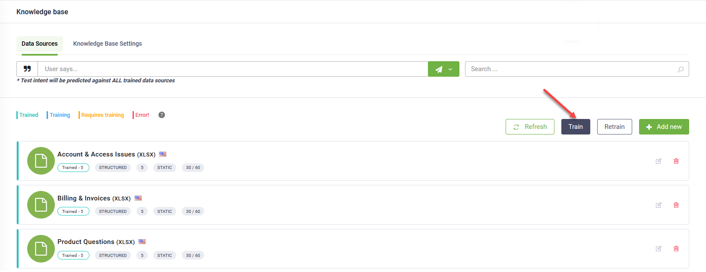Click the Retrain button
Viewport: 706px width, 272px height.
click(614, 127)
